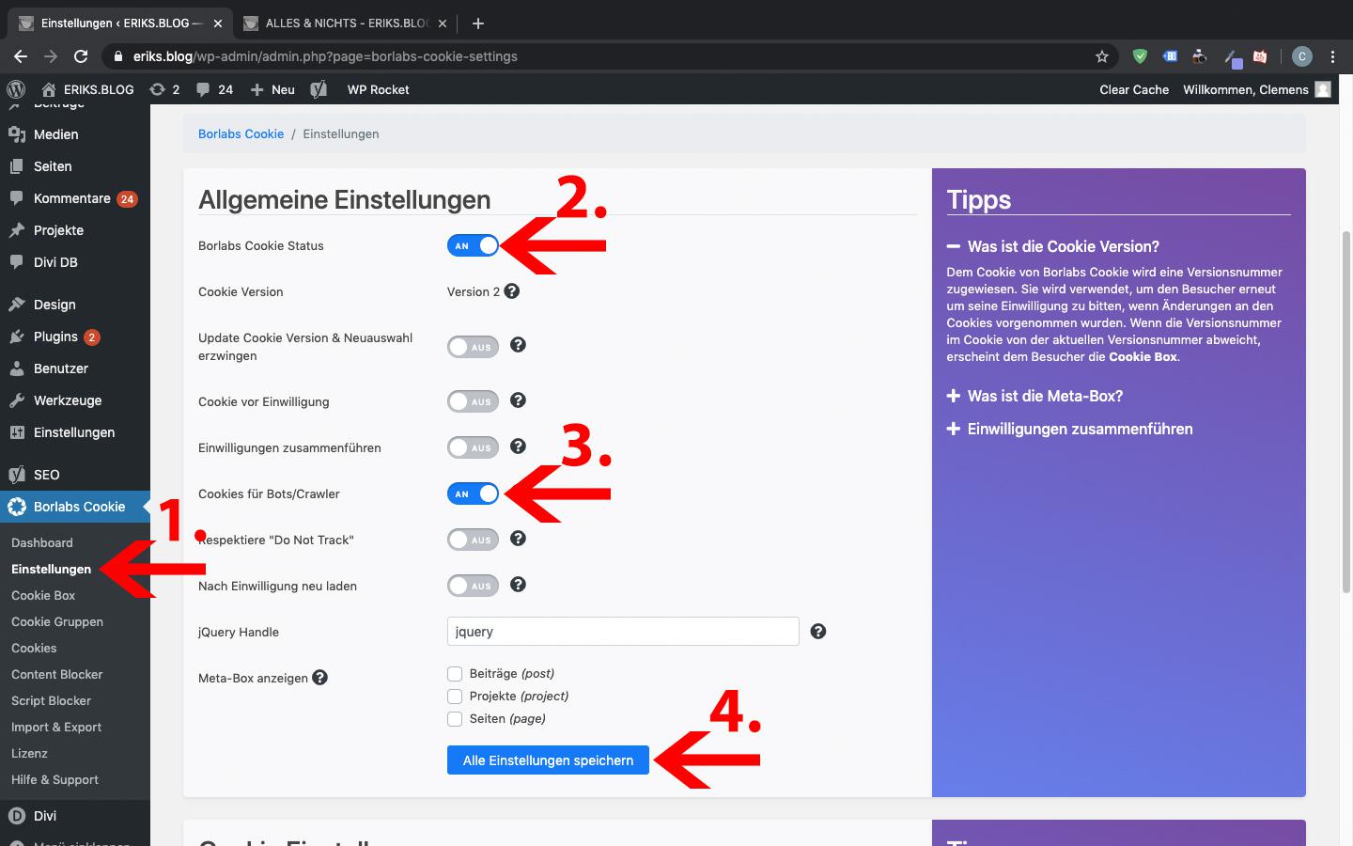Open the green shield extension icon
The height and width of the screenshot is (846, 1353).
(1140, 56)
